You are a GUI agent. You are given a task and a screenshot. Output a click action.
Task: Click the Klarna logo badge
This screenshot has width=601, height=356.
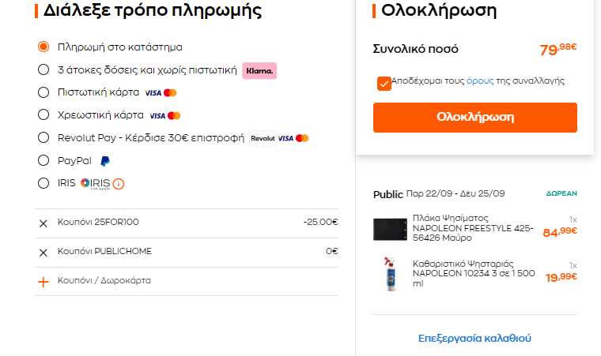[259, 71]
